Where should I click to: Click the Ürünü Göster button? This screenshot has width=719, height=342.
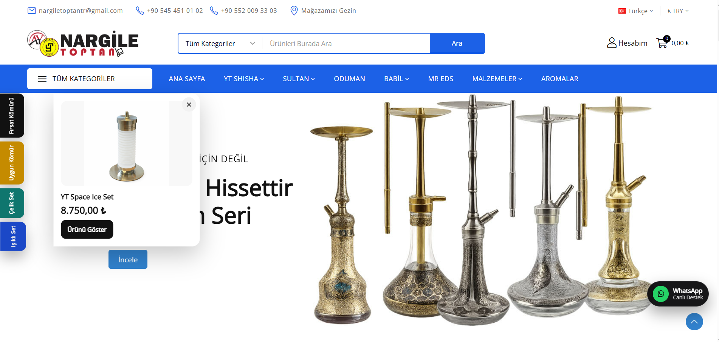point(87,230)
